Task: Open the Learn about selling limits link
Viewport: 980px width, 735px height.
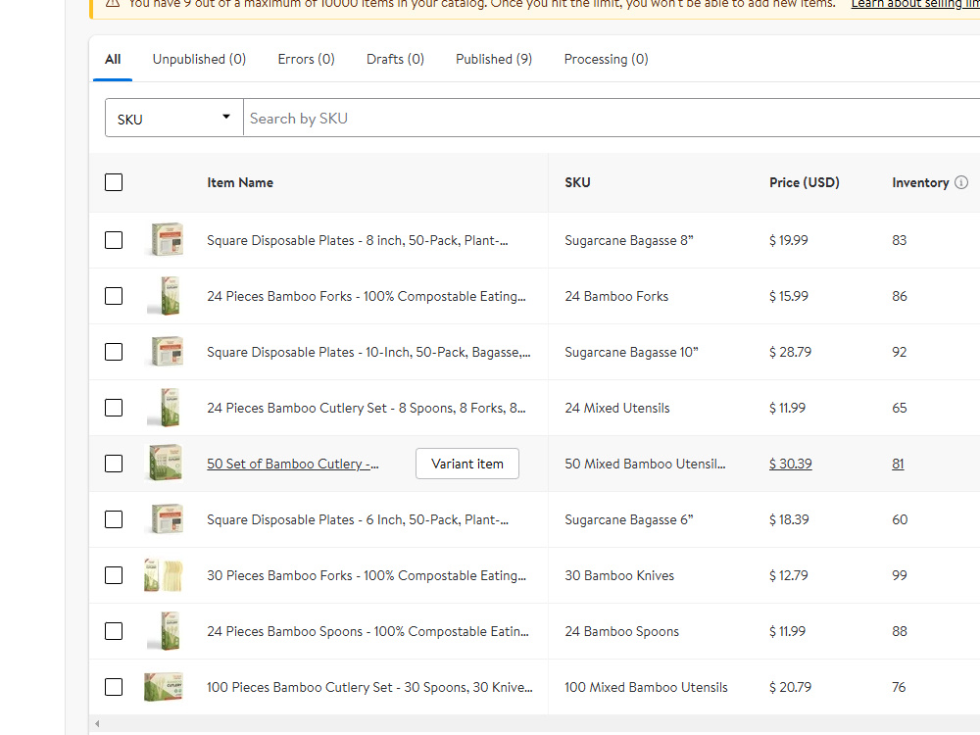Action: (x=915, y=4)
